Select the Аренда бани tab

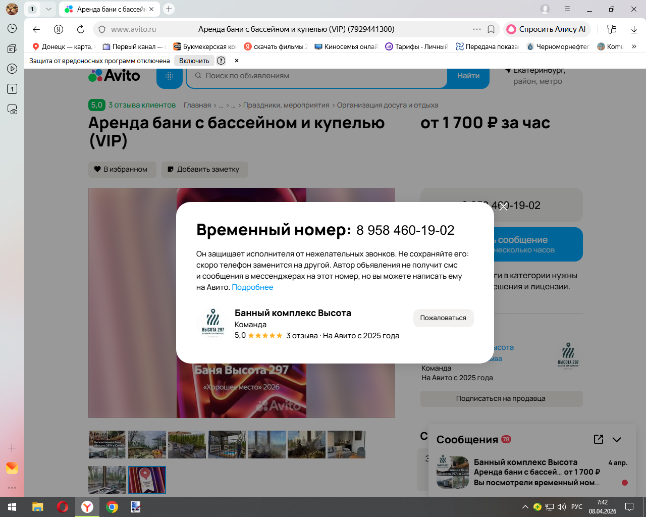click(x=110, y=9)
